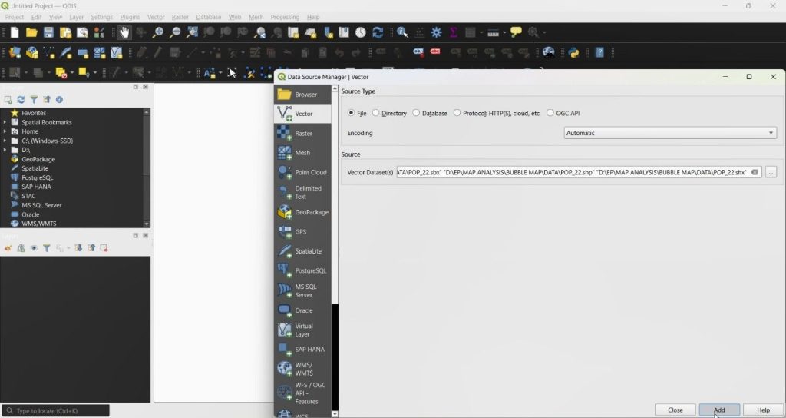Open Data Source Manager from toolbar
786x418 pixels.
click(15, 52)
